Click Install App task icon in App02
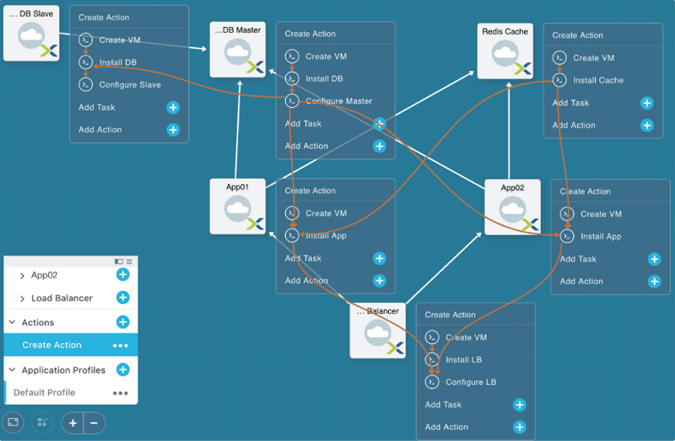The image size is (675, 441). click(567, 236)
